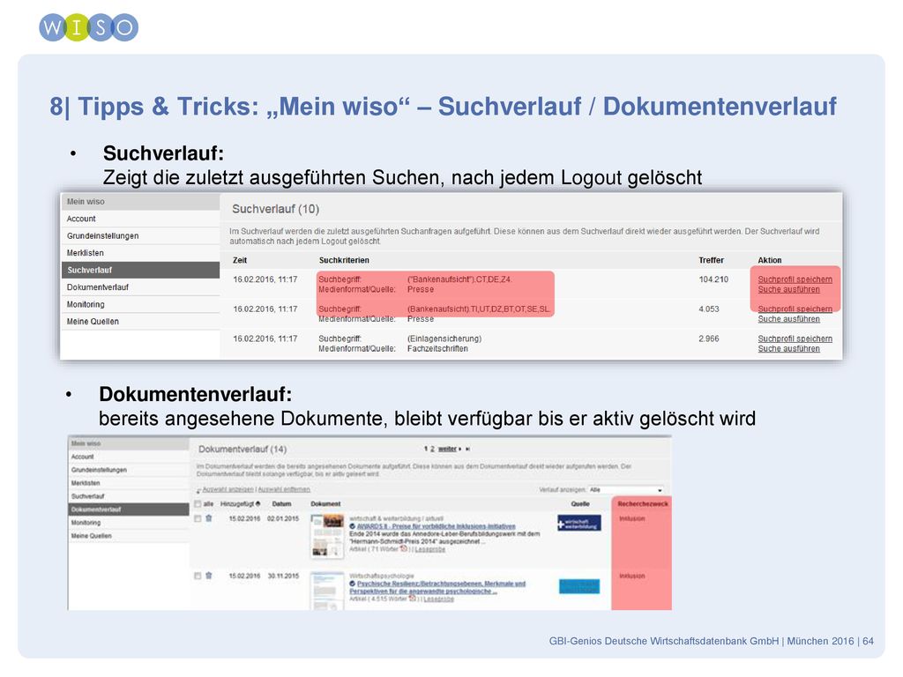Click the 'Treffer' column header
This screenshot has width=903, height=677.
712,260
